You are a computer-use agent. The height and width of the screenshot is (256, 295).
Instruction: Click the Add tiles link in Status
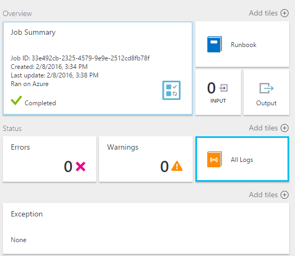[x=263, y=128]
